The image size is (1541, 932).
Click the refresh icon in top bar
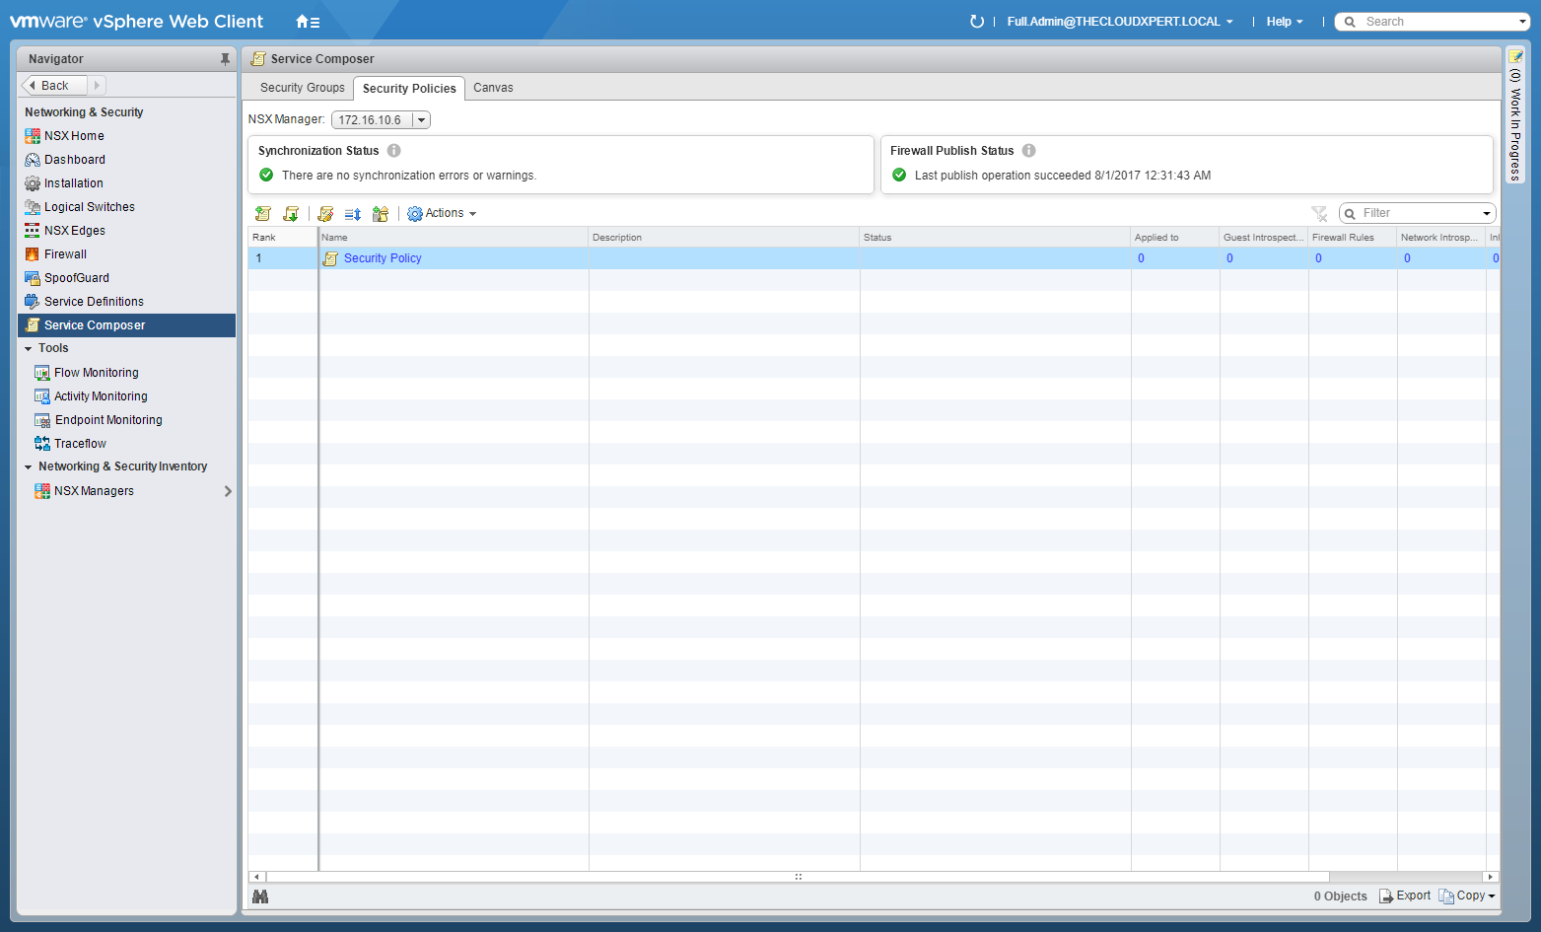976,22
